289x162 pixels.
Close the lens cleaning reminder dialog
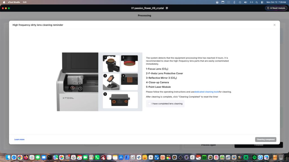pos(274,25)
